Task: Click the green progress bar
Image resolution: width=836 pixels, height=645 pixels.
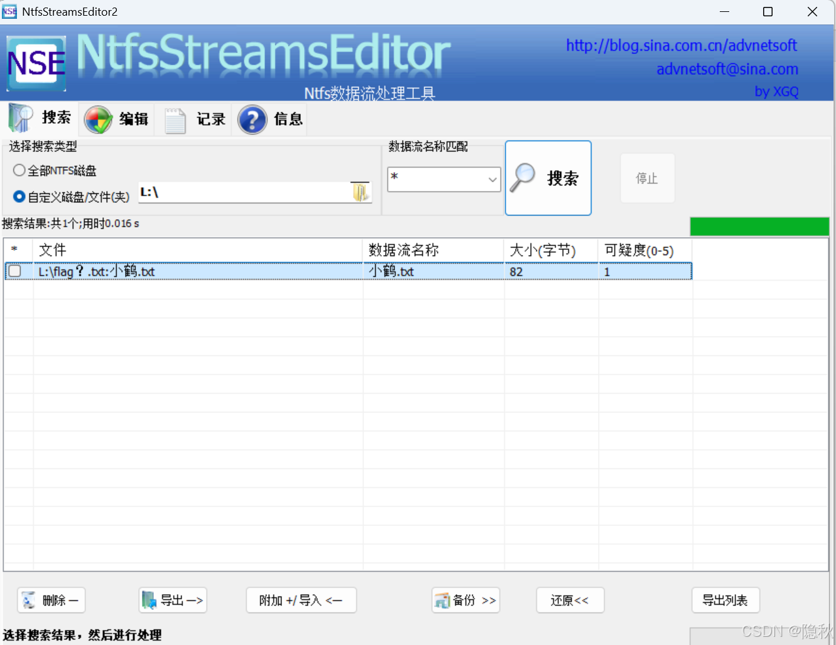Action: [x=759, y=226]
